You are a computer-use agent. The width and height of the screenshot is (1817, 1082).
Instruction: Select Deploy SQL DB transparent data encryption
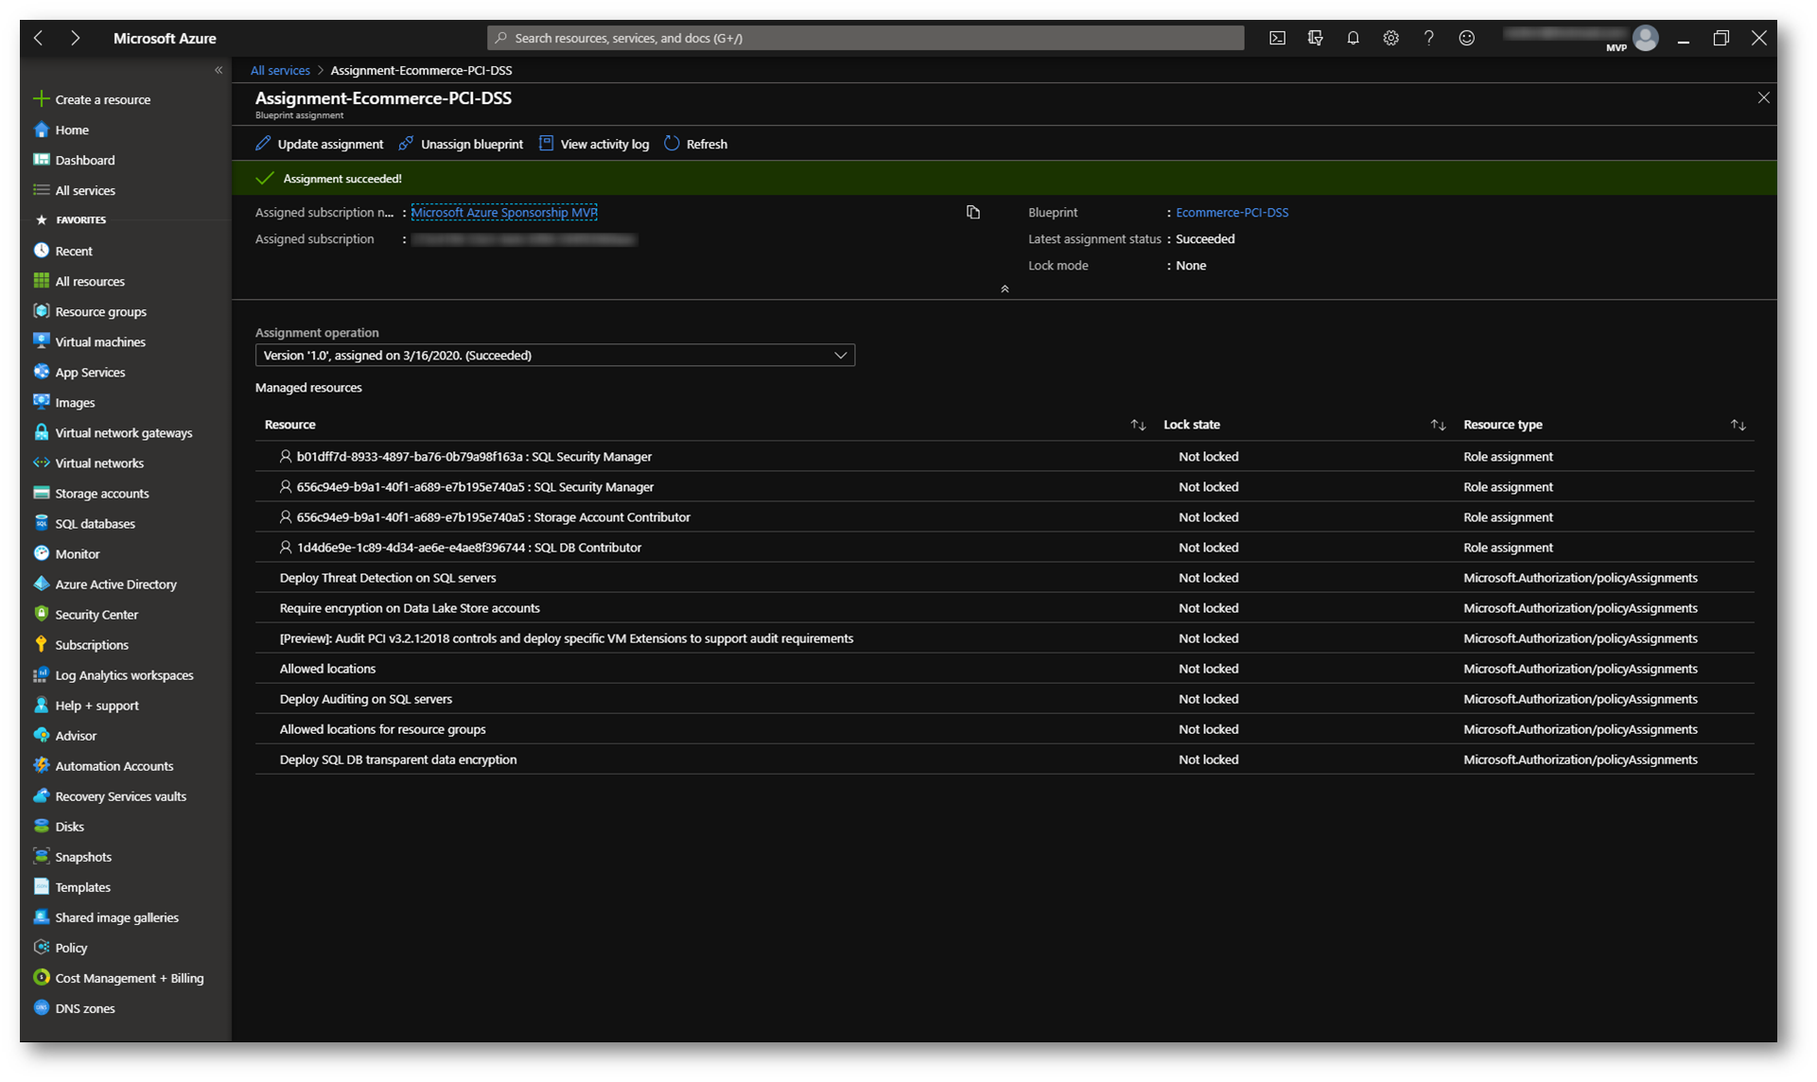tap(1005, 759)
